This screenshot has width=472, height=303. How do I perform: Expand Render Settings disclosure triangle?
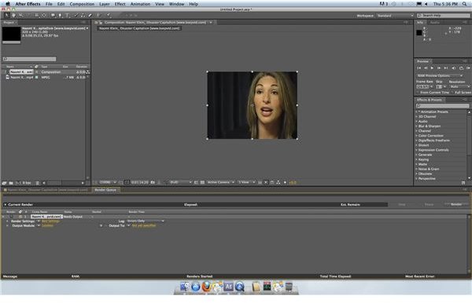(x=7, y=221)
